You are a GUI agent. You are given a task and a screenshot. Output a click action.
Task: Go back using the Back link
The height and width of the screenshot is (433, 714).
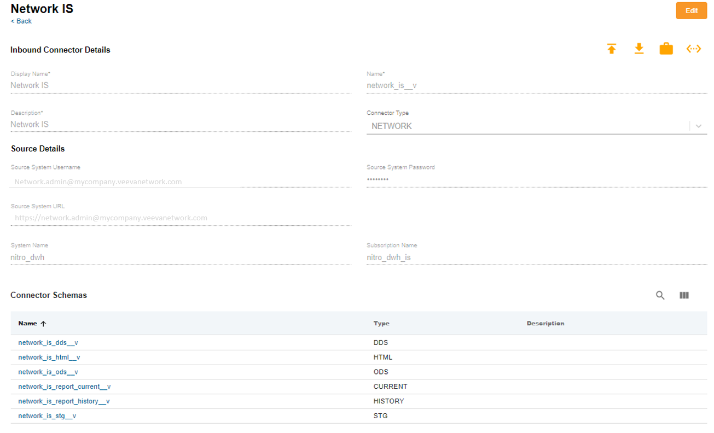click(x=21, y=21)
